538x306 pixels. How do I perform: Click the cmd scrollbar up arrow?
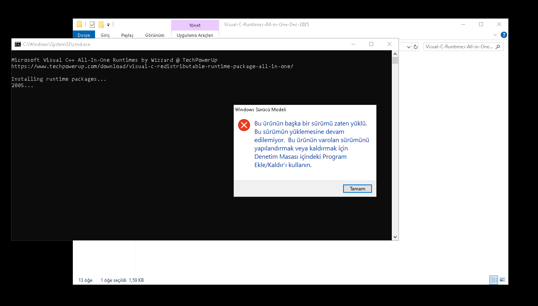pyautogui.click(x=395, y=53)
